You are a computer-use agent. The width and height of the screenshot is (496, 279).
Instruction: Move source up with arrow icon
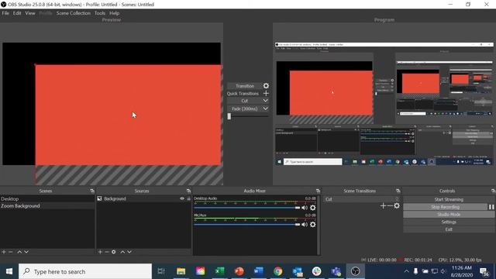point(122,252)
